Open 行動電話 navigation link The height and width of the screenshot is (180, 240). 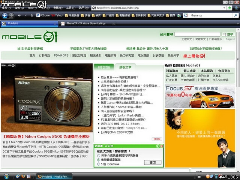(44, 55)
